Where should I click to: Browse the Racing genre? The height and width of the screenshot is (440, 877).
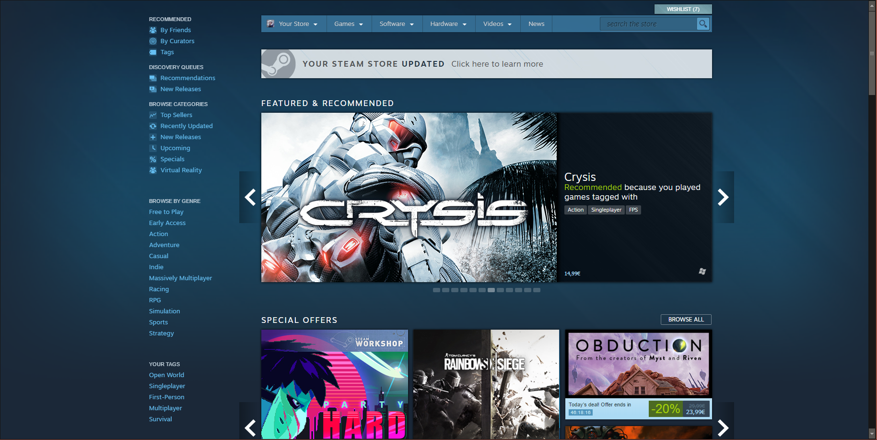pyautogui.click(x=159, y=289)
